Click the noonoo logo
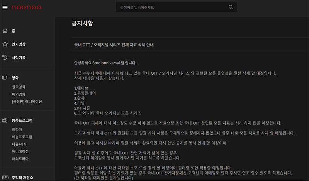309x181 pixels. (x=26, y=7)
